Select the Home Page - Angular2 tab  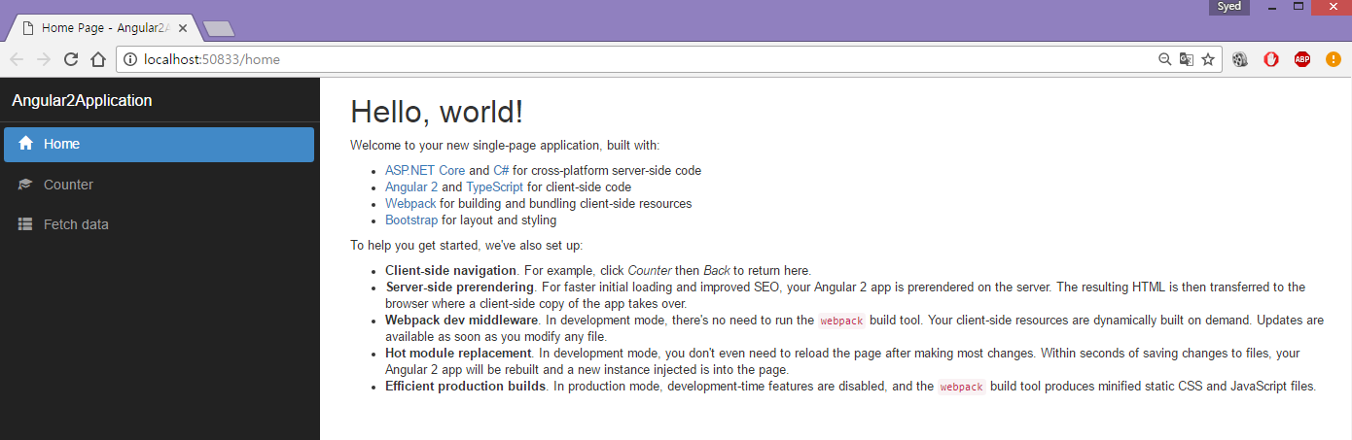(x=102, y=28)
